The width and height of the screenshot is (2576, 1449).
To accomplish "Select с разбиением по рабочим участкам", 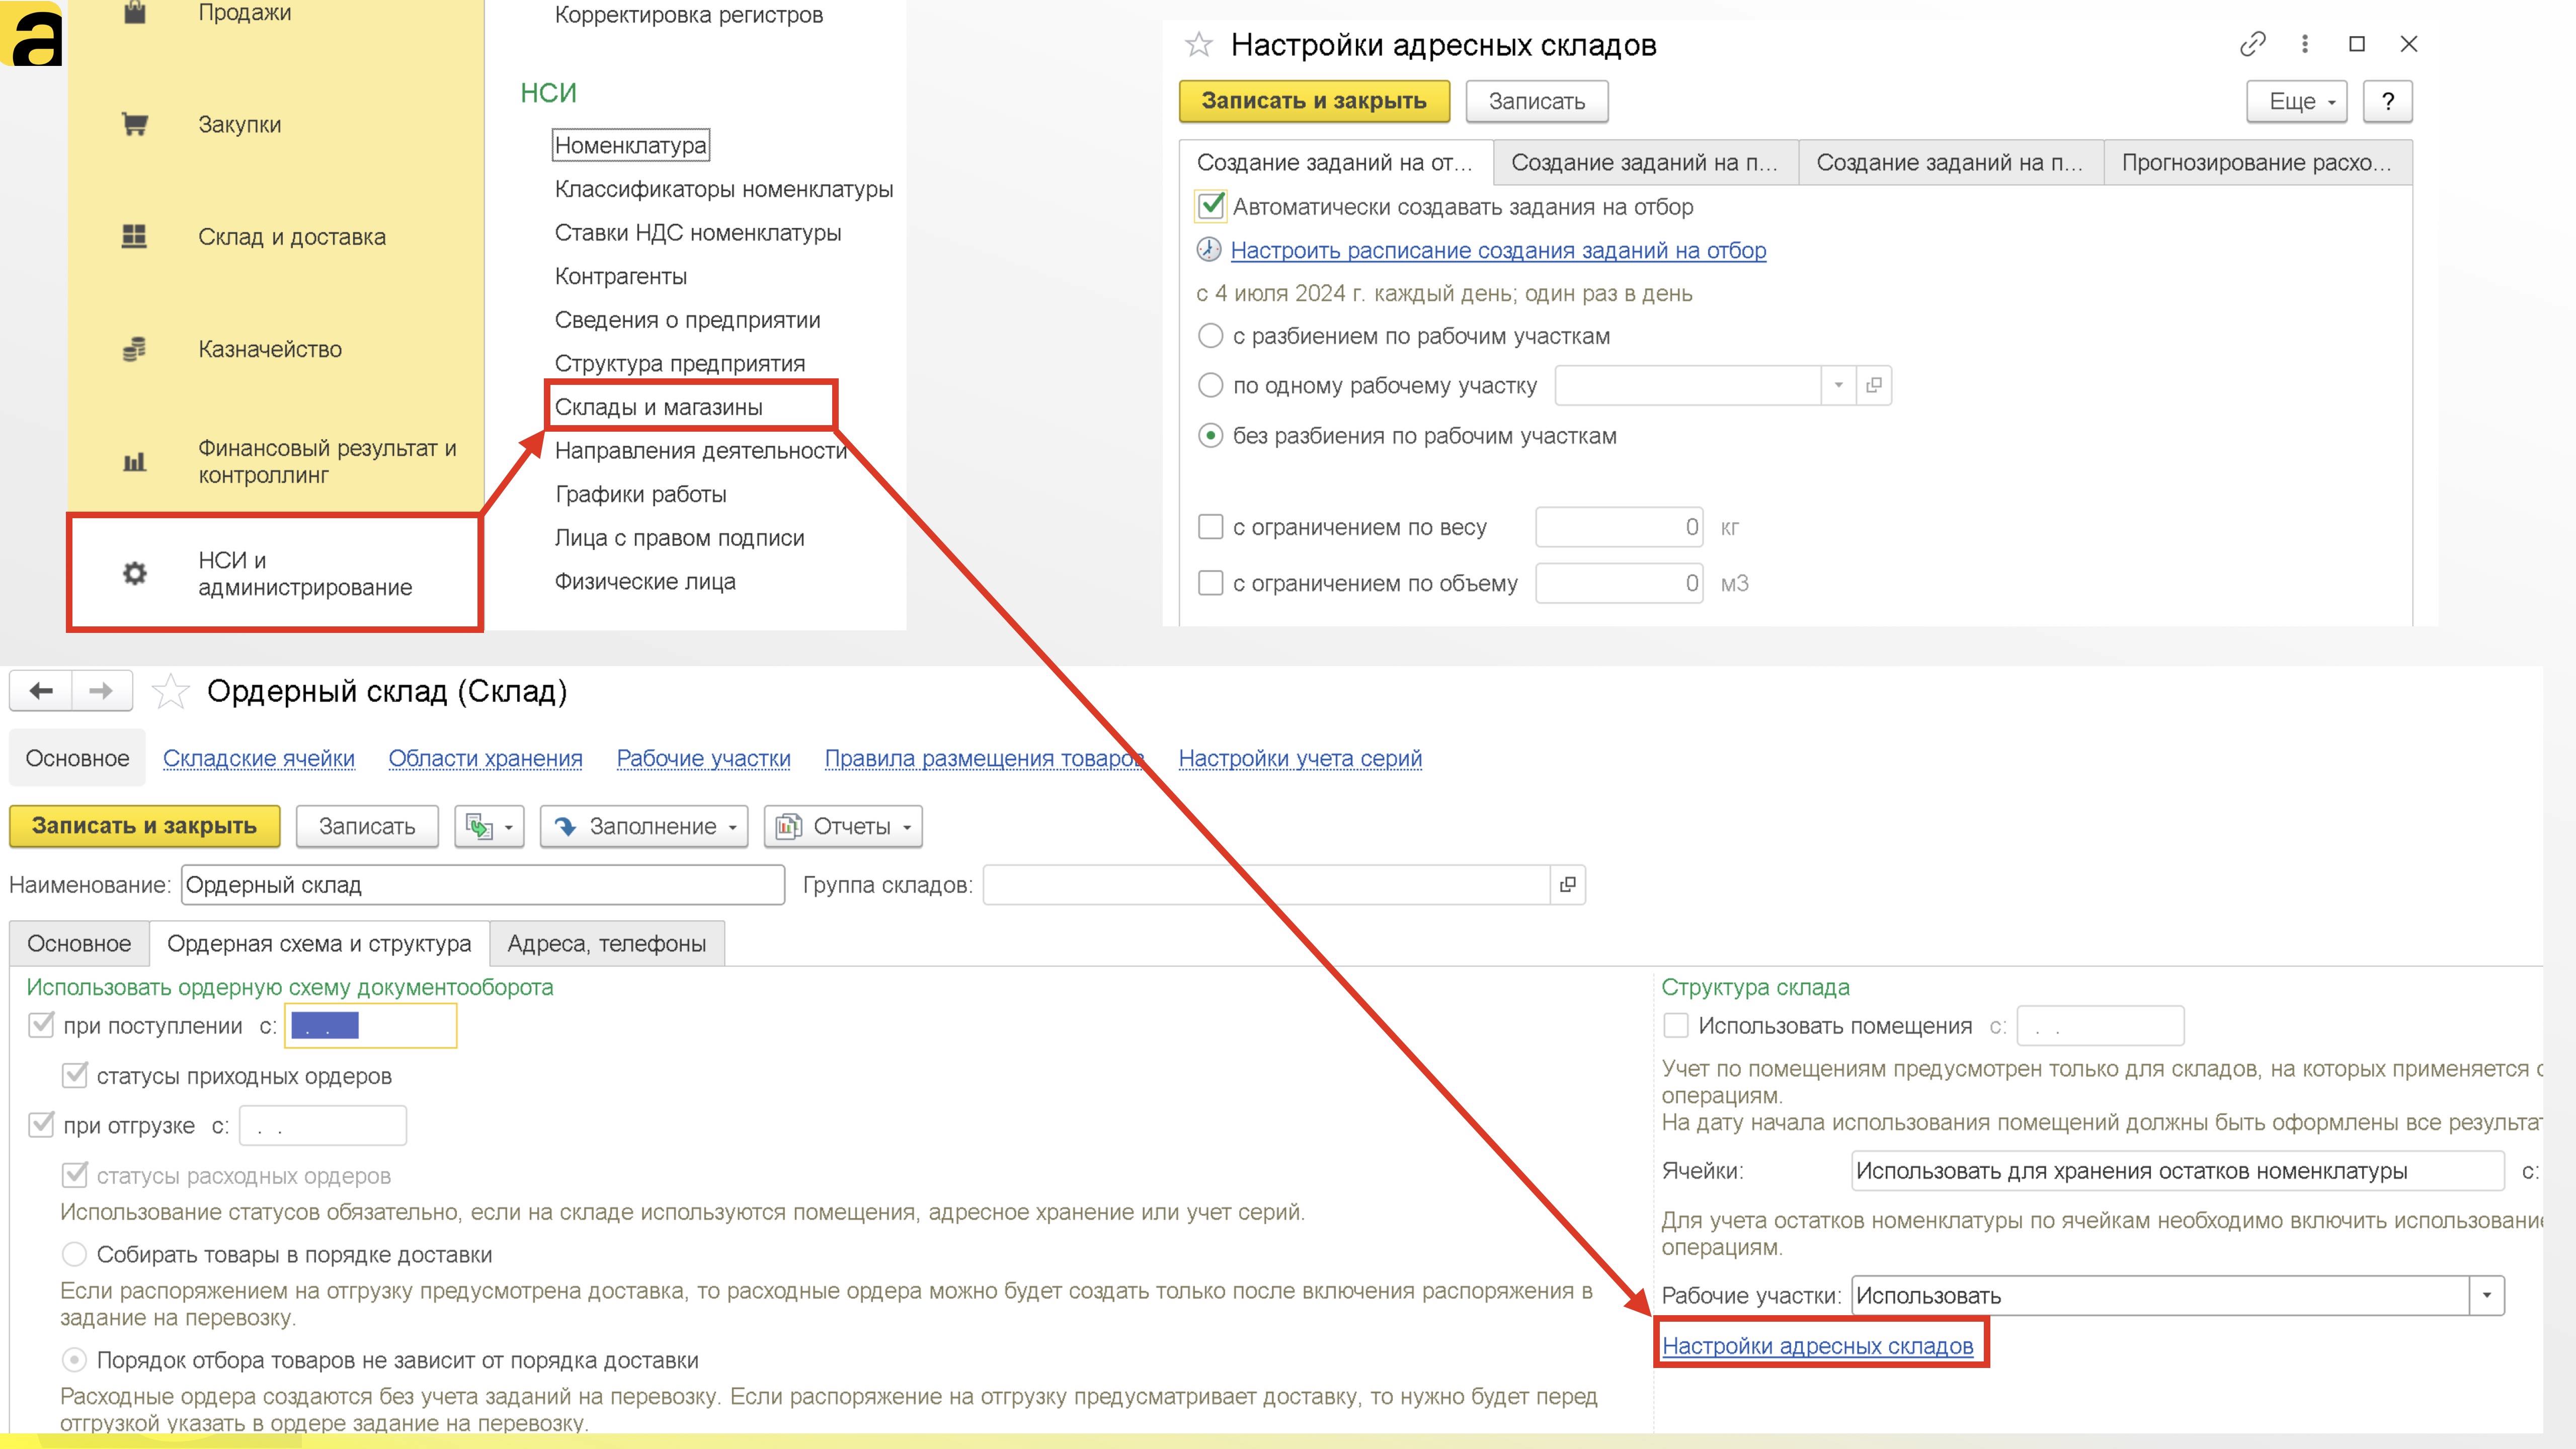I will click(x=1210, y=336).
